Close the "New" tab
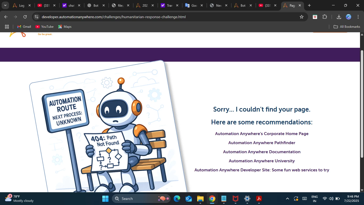364x205 pixels. pyautogui.click(x=226, y=5)
